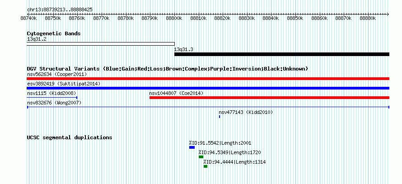Click the 88790k ruler tick label

click(150, 19)
